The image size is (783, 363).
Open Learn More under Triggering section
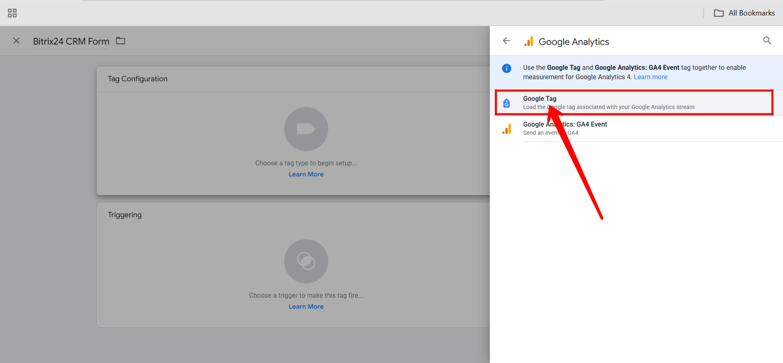click(x=306, y=307)
